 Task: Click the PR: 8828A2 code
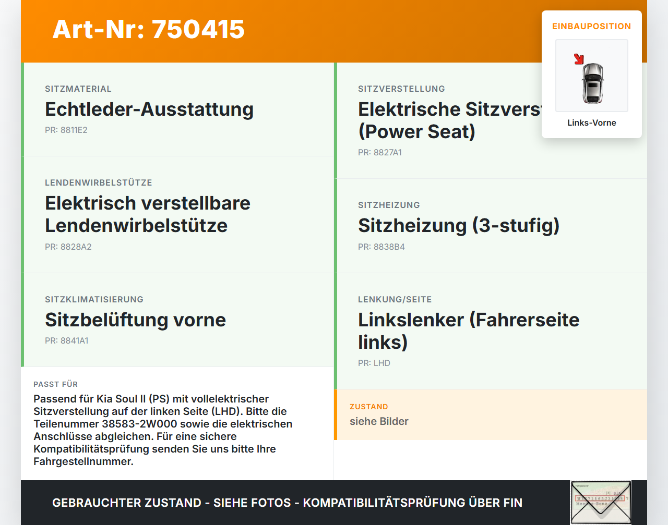(x=68, y=247)
